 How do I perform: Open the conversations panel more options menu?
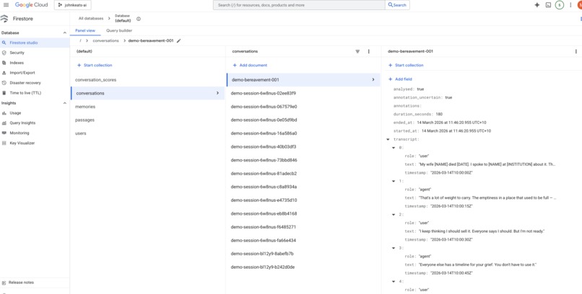368,51
